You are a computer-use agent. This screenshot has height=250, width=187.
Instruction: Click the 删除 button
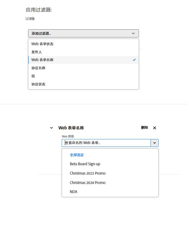pyautogui.click(x=145, y=127)
